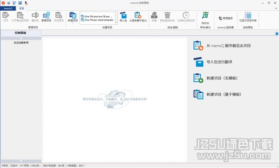The image size is (279, 168).
Task: Select the 控制面板 panel tab
Action: [x=20, y=33]
